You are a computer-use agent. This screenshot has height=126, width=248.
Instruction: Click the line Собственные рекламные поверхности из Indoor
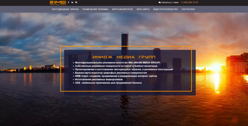coord(116,66)
